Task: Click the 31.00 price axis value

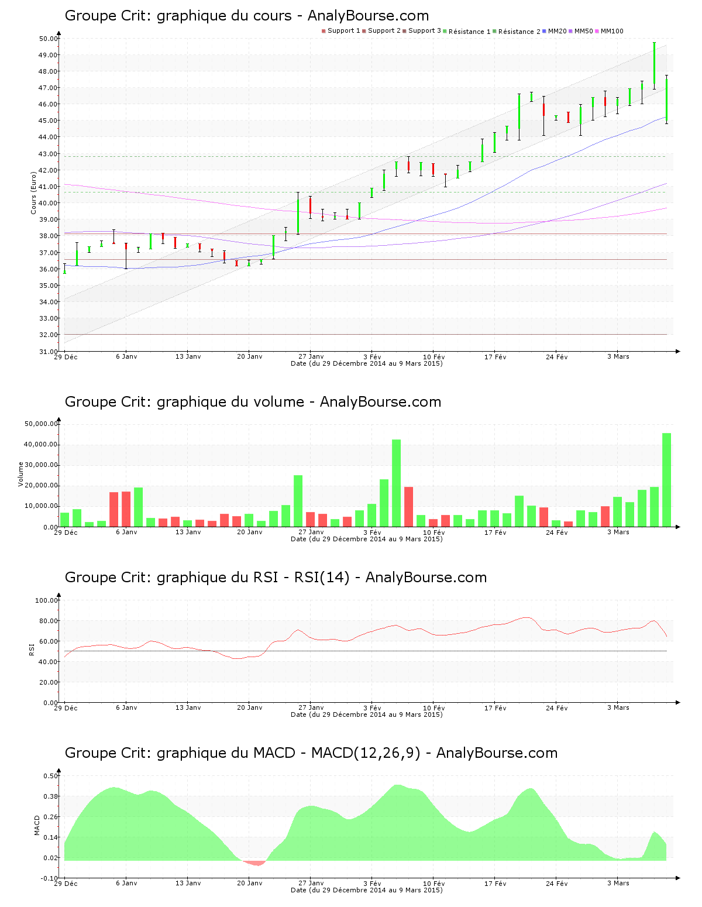Action: [x=48, y=352]
